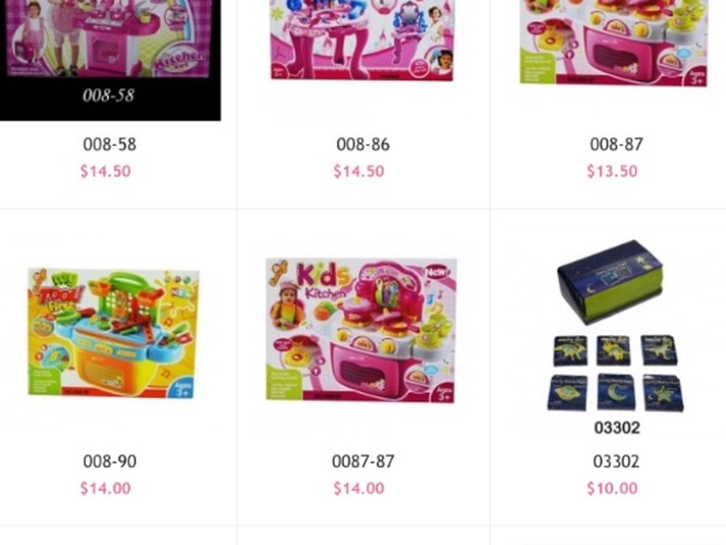Click the 0087-87 product title link
726x545 pixels.
coord(363,461)
